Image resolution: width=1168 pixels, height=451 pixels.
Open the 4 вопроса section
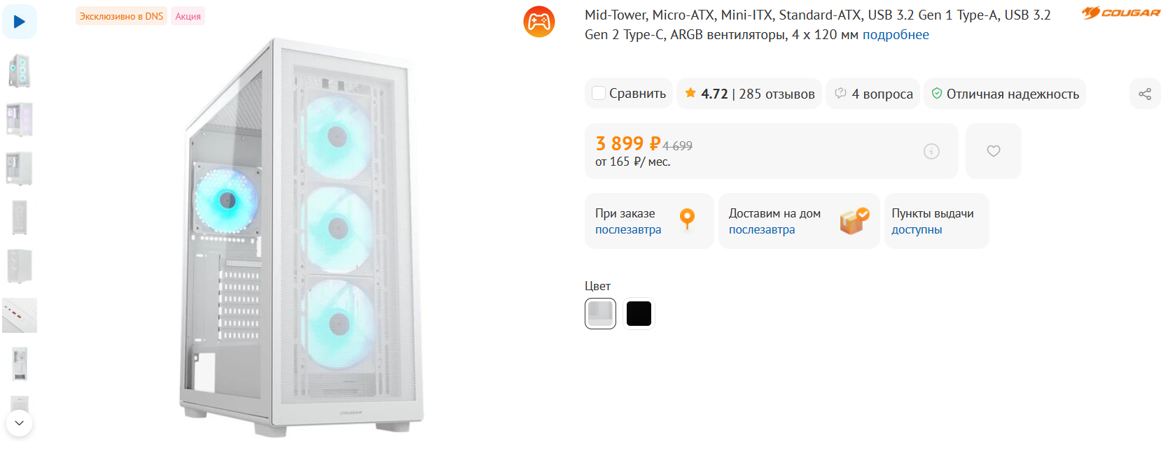point(874,94)
